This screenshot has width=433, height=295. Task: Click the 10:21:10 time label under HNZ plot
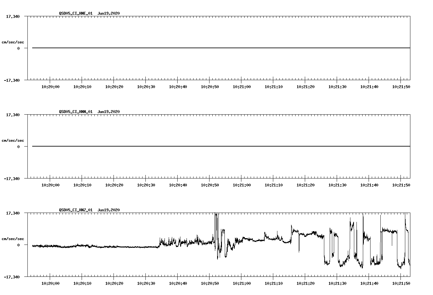tap(274, 284)
